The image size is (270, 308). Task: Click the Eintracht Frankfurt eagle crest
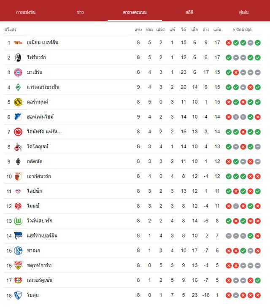click(x=18, y=132)
